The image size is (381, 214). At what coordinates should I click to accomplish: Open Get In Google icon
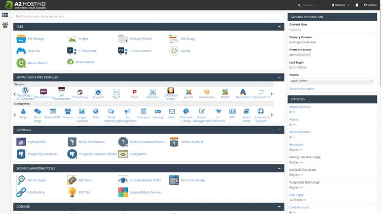coord(21,180)
